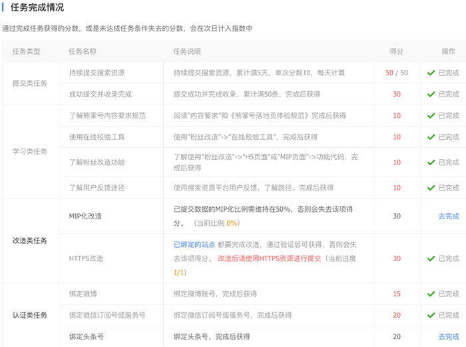The height and width of the screenshot is (347, 466).
Task: Open the 已绑定的站点 link
Action: [196, 245]
